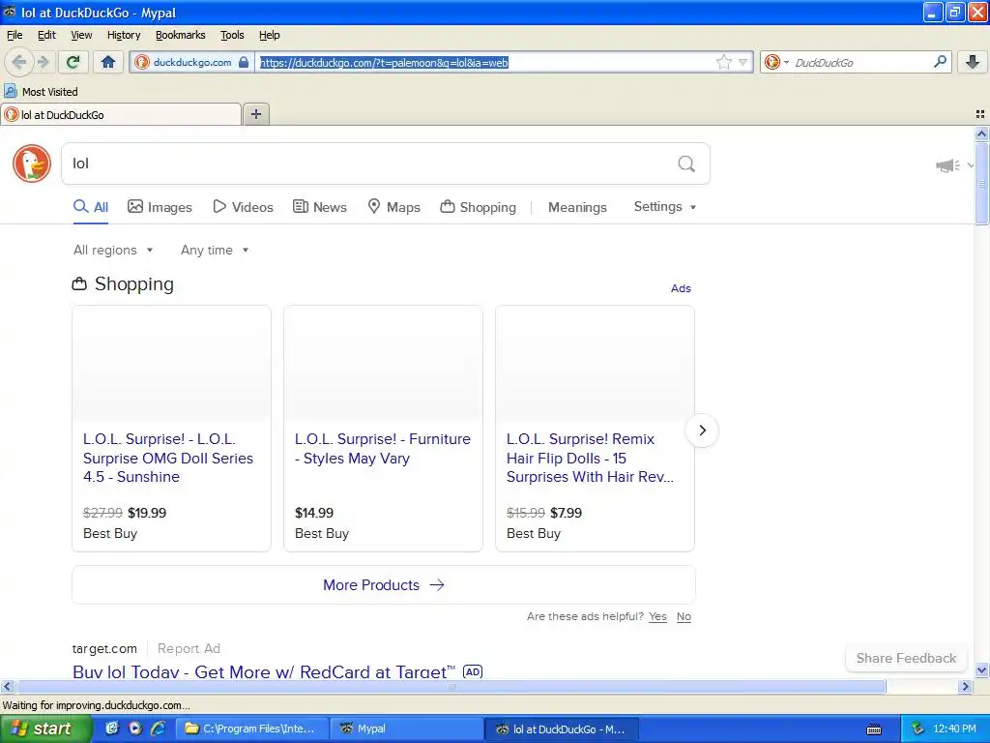Open a new tab with plus button
Screen dimensions: 990x743
click(x=255, y=114)
